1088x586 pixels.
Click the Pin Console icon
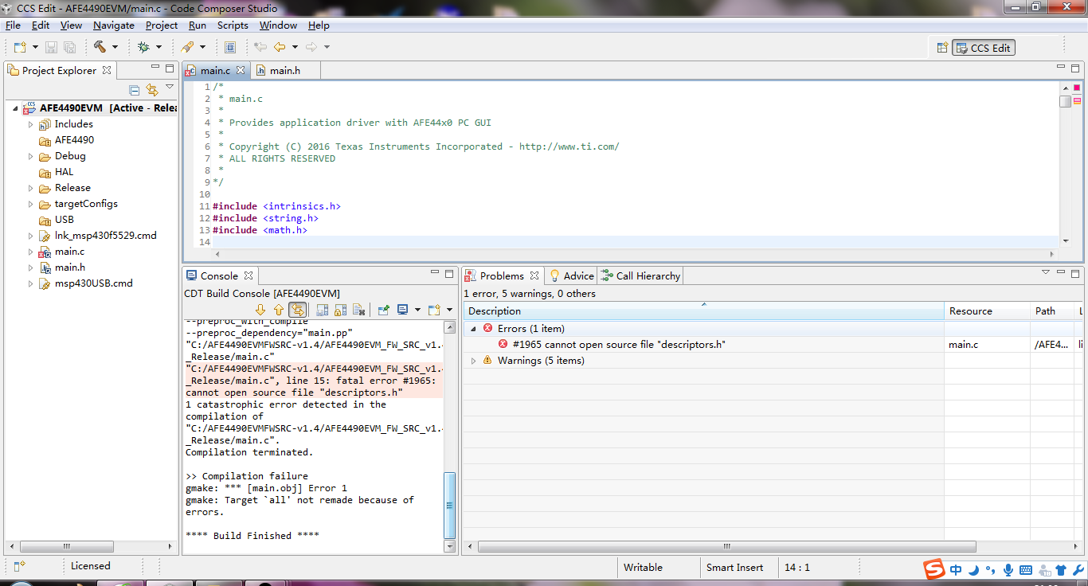click(x=383, y=310)
